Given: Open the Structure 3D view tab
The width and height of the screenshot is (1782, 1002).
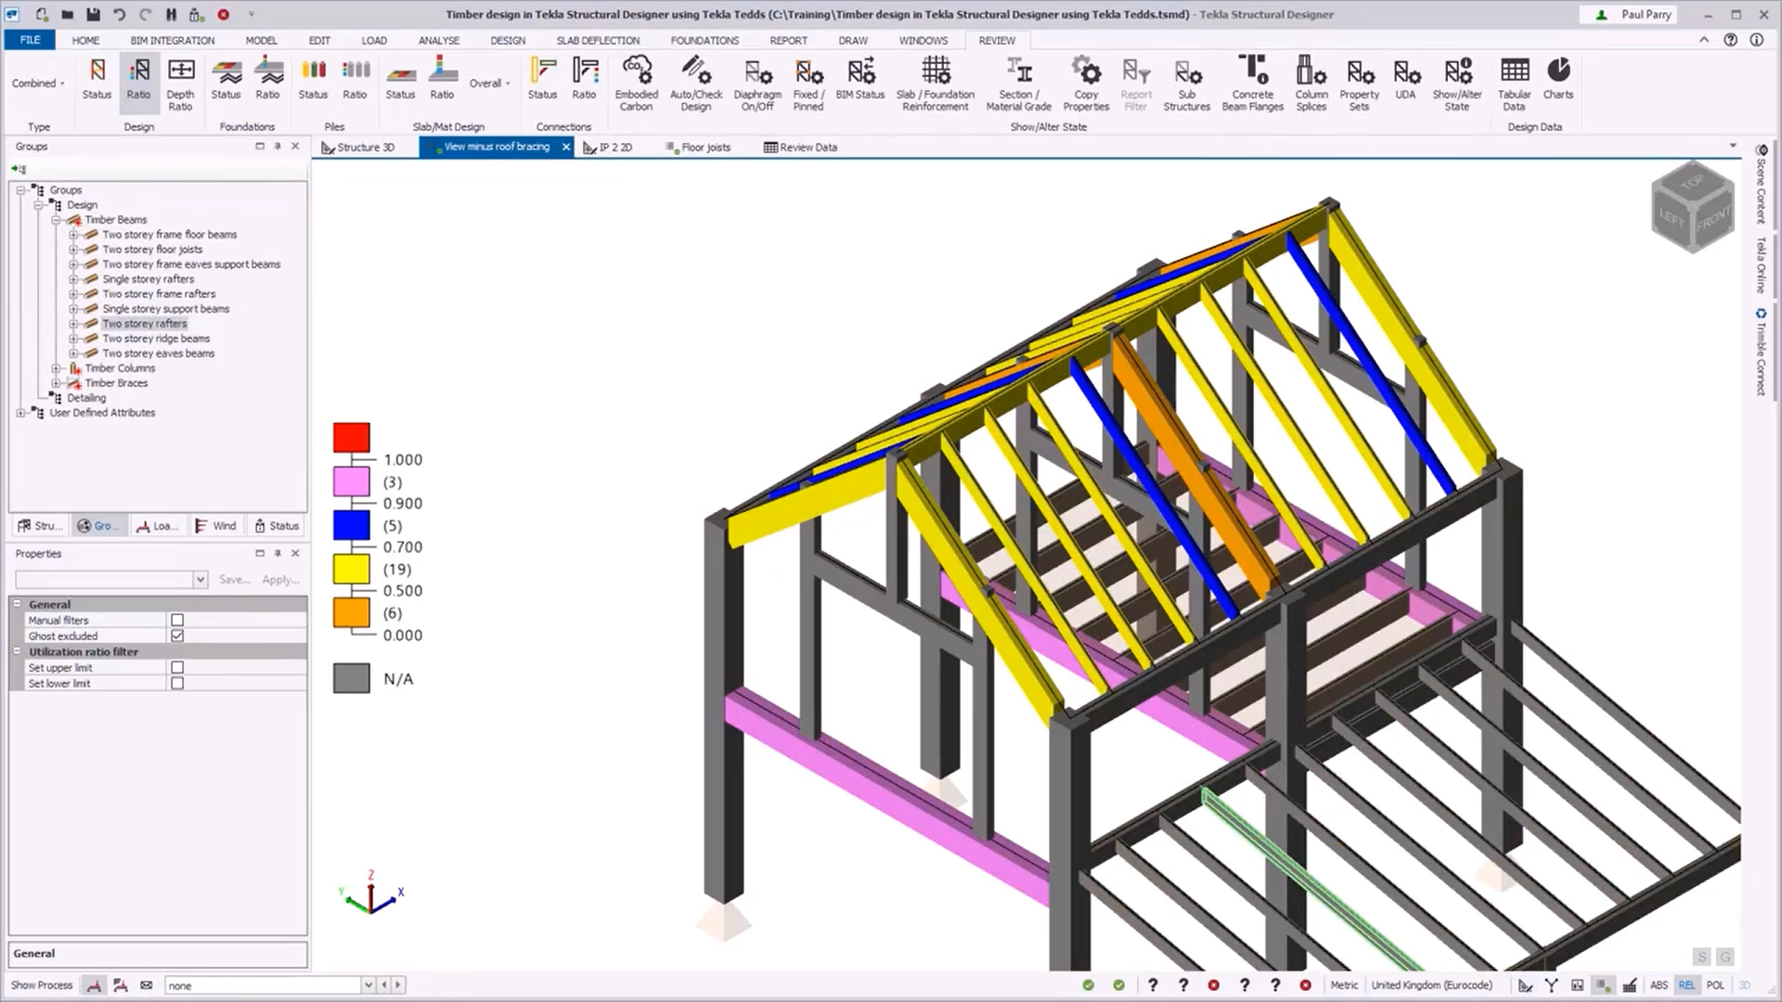Looking at the screenshot, I should pos(358,147).
